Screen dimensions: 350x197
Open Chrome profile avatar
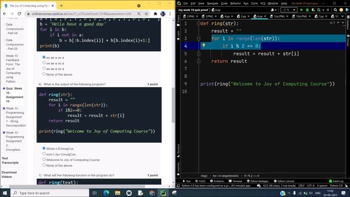[x=163, y=14]
